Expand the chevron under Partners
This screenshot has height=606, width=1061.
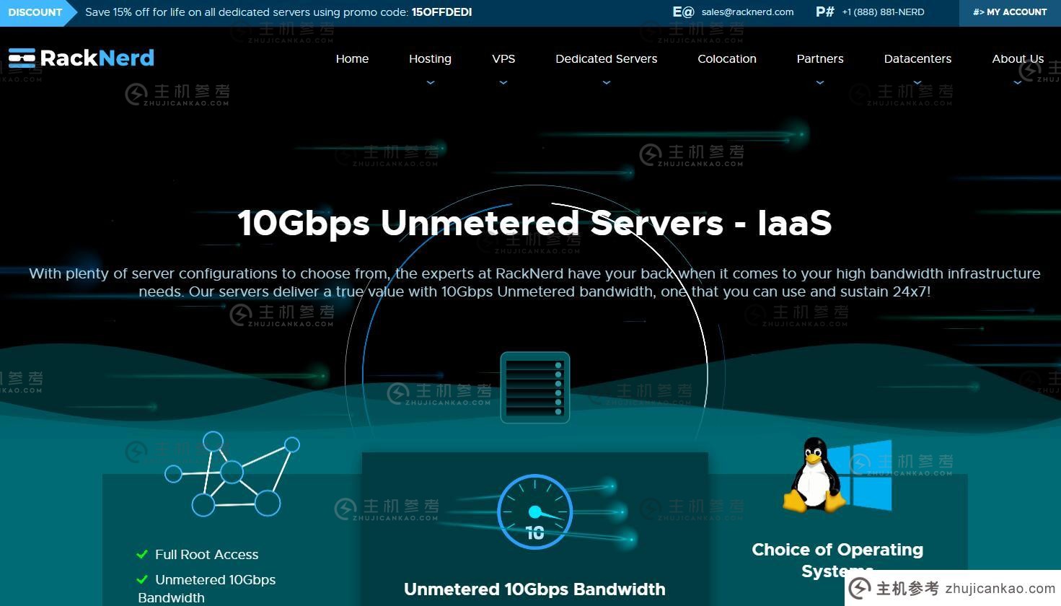click(x=820, y=82)
